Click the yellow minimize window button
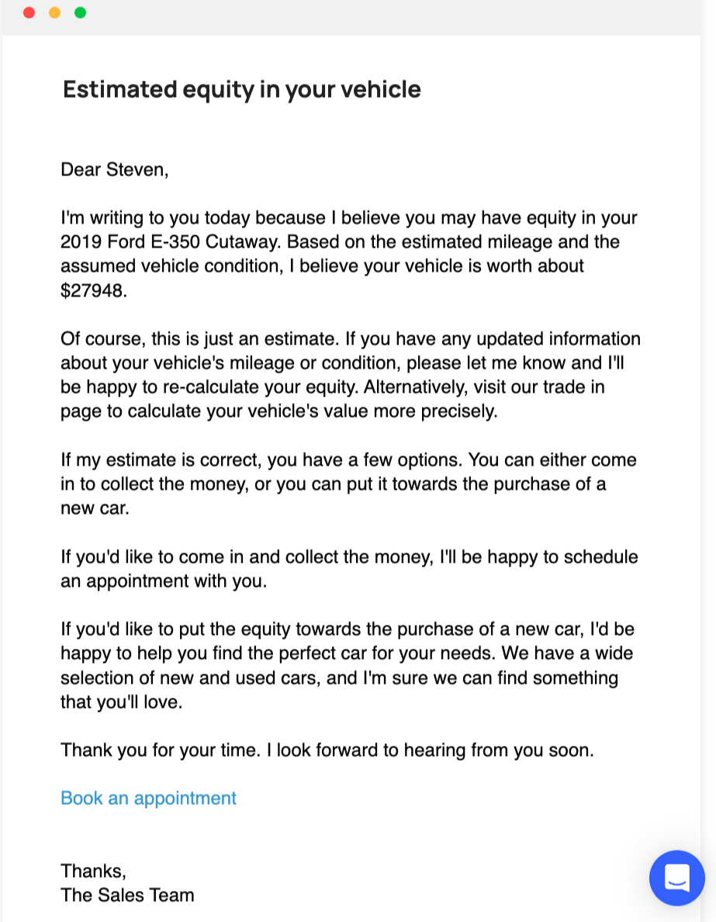Image resolution: width=716 pixels, height=922 pixels. tap(54, 12)
